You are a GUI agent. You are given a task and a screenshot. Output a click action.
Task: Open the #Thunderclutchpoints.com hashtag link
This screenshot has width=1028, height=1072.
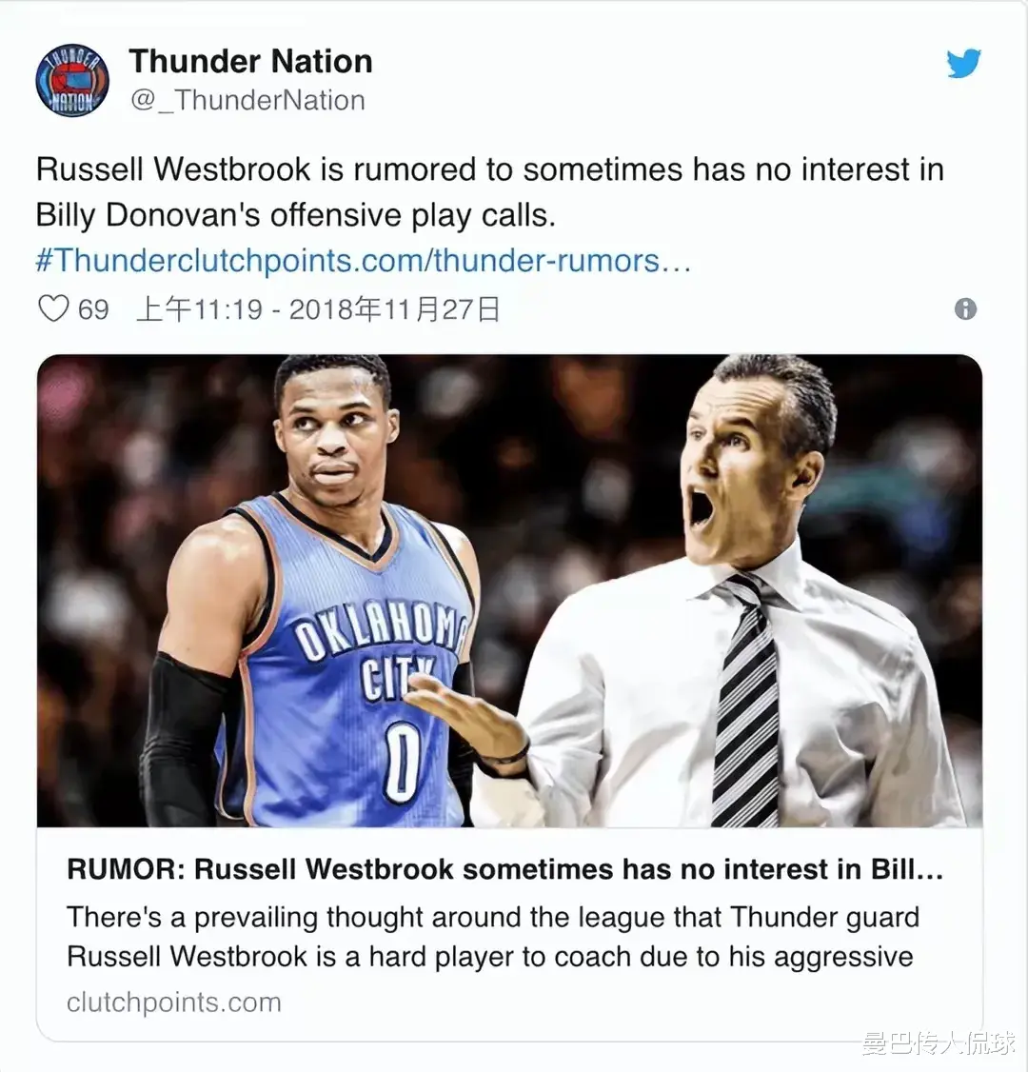[364, 261]
